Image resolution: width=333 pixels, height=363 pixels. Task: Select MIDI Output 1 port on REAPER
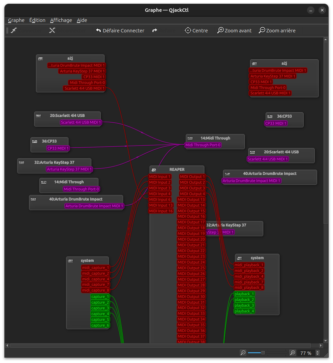[192, 177]
